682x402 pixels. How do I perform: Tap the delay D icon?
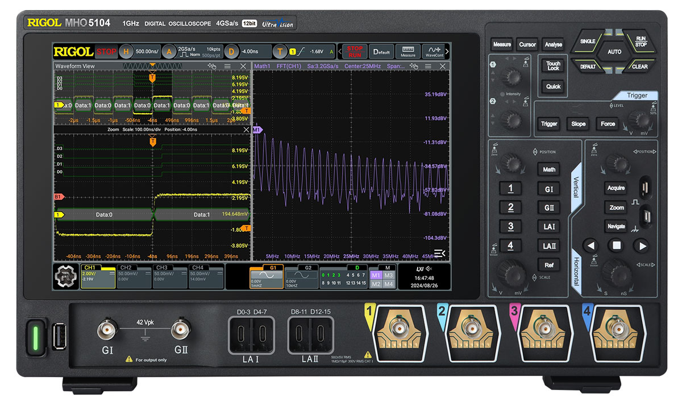[x=231, y=52]
